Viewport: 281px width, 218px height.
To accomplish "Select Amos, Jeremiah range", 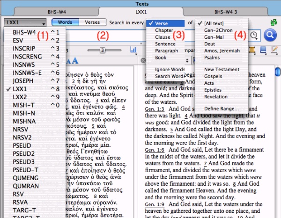I will tap(222, 51).
